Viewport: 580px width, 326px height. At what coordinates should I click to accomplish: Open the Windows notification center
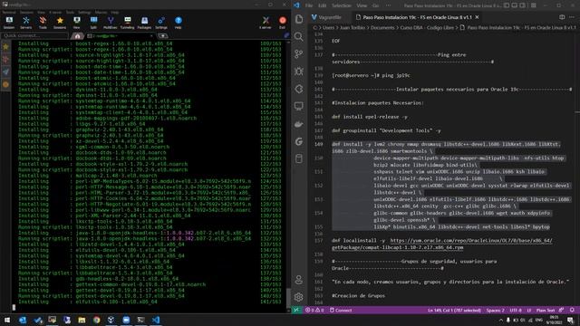[570, 320]
